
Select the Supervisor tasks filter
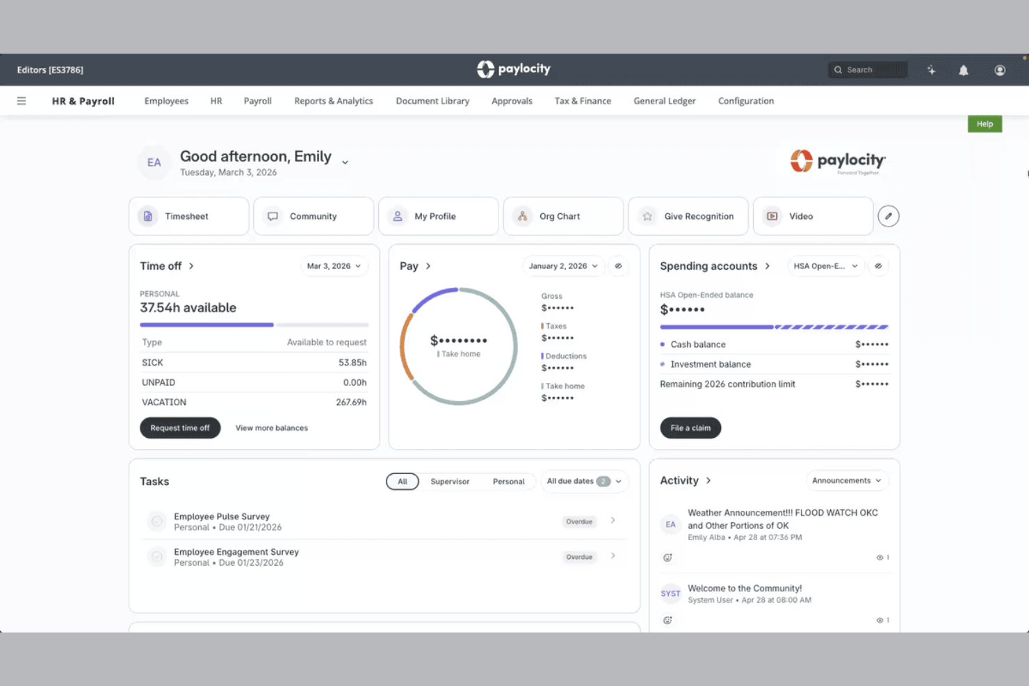click(450, 482)
